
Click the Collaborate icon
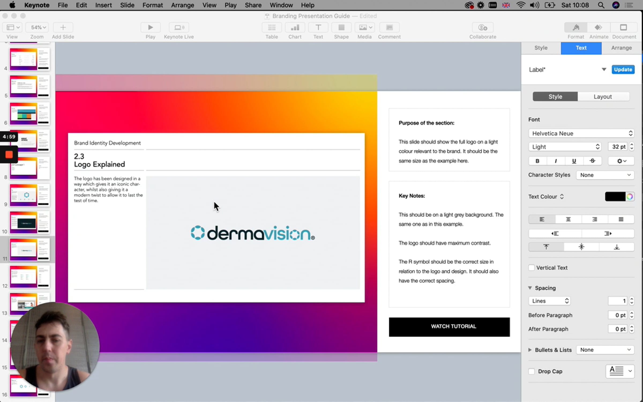483,27
